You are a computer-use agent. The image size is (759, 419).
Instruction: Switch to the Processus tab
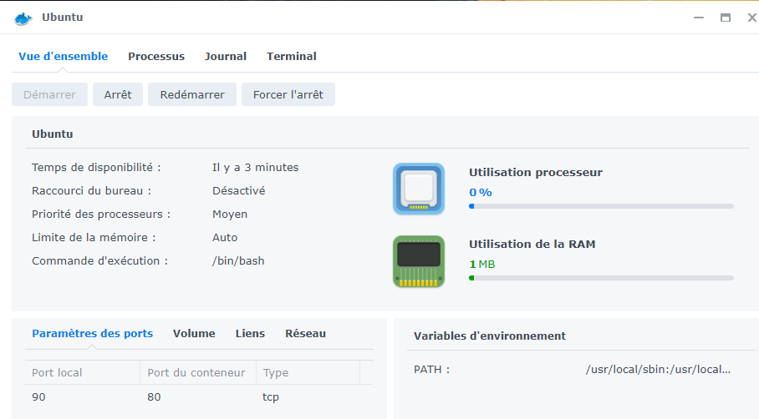156,57
